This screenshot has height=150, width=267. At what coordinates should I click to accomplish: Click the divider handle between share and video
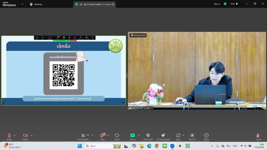point(127,75)
